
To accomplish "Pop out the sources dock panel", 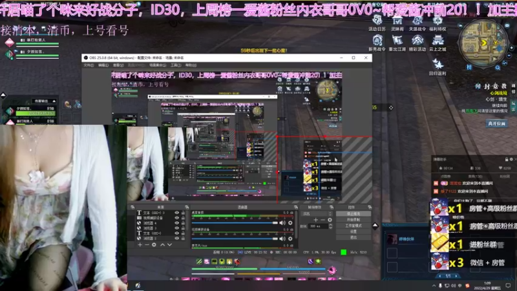I will tap(187, 207).
